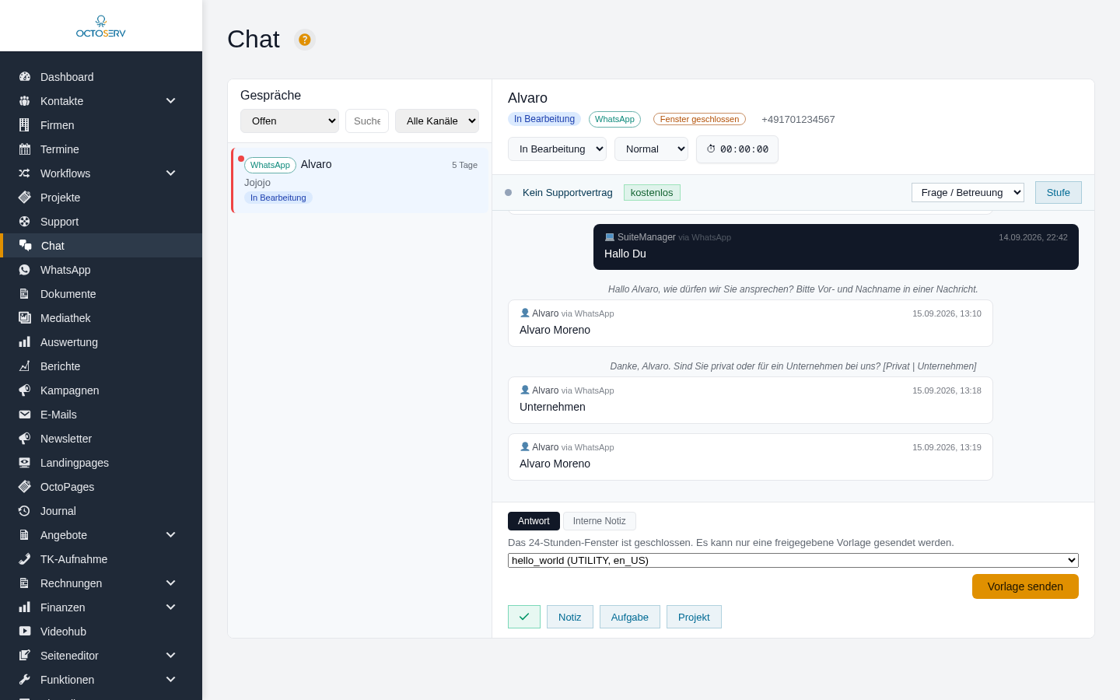The width and height of the screenshot is (1120, 700).
Task: Click the Vorlage senden button
Action: [1025, 586]
